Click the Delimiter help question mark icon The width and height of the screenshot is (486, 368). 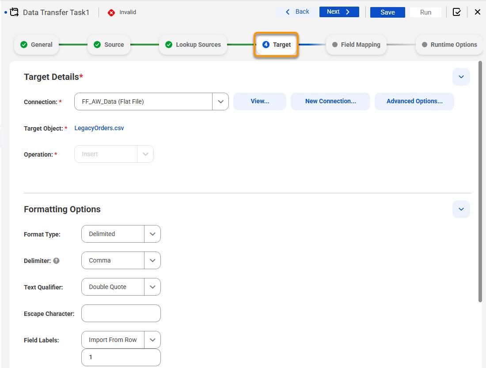[56, 261]
